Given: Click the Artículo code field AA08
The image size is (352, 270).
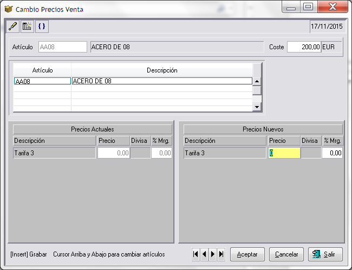Looking at the screenshot, I should pyautogui.click(x=63, y=47).
